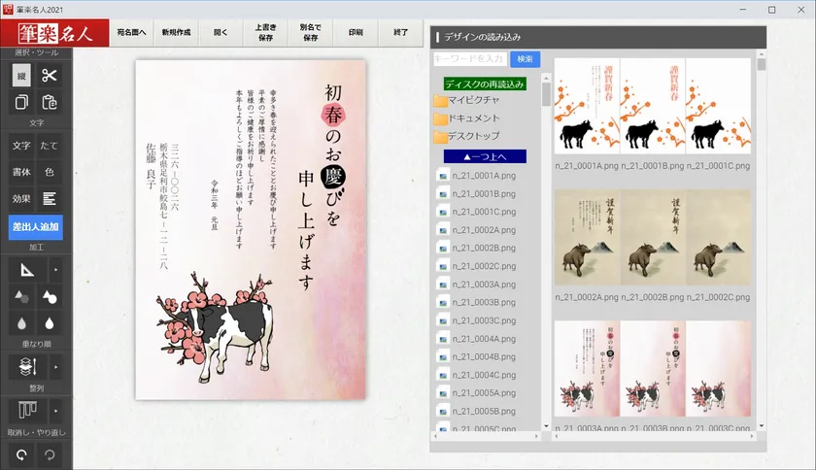The image size is (816, 470).
Task: Click the copy icon in left toolbar
Action: [21, 102]
